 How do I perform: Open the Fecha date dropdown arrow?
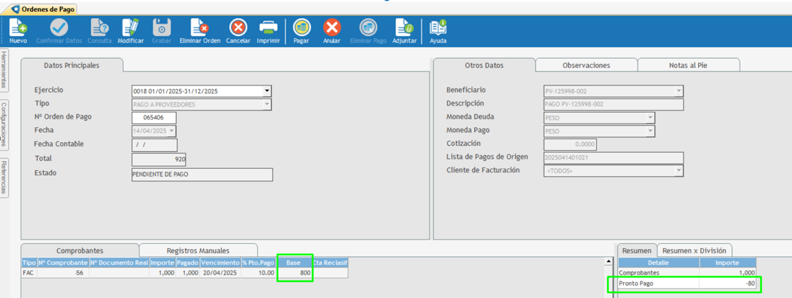(x=172, y=131)
